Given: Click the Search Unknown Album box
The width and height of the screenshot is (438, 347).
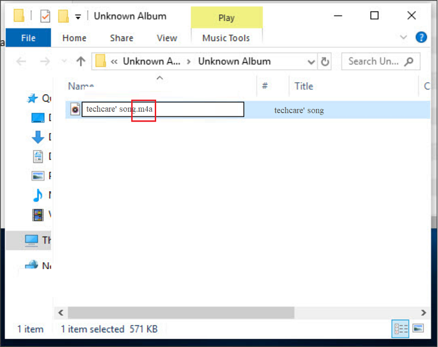Looking at the screenshot, I should (374, 61).
